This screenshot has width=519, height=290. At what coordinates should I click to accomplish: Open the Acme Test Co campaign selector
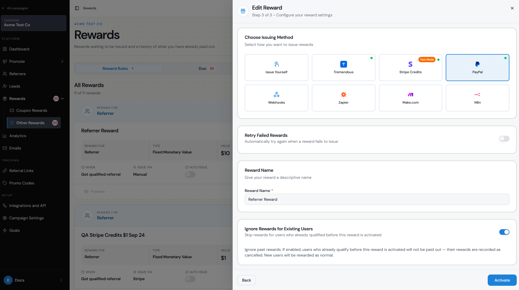click(x=34, y=23)
